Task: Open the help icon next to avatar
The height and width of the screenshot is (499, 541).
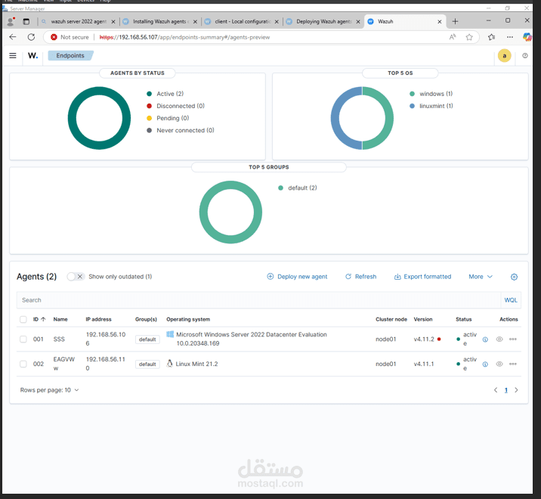Action: pos(525,56)
